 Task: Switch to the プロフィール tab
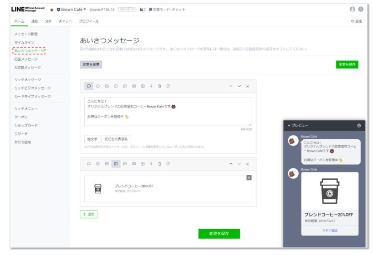click(x=89, y=21)
